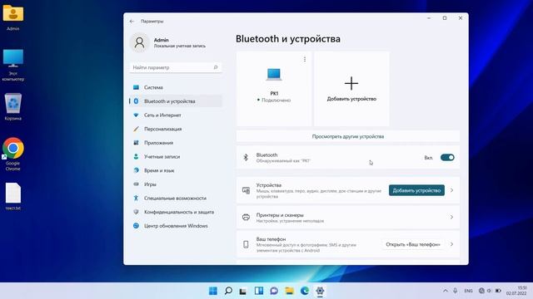533x299 pixels.
Task: Click blue Добавить устройство button
Action: pos(416,190)
